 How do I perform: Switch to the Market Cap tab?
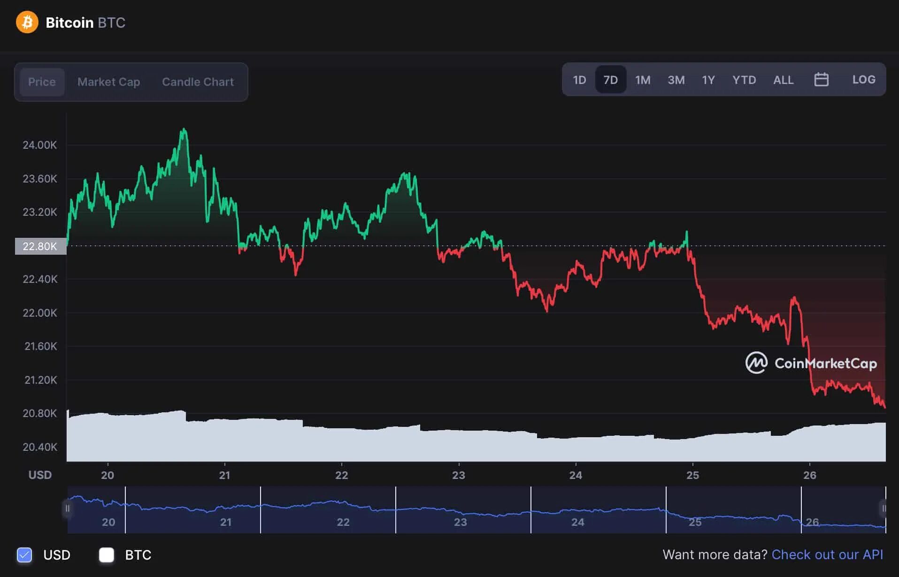[x=108, y=82]
